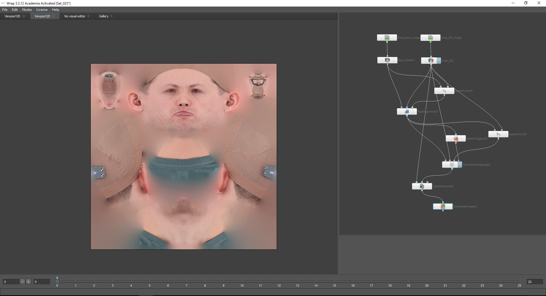
Task: Select the OpticalFlowWrapping02 node icon
Action: pyautogui.click(x=452, y=165)
